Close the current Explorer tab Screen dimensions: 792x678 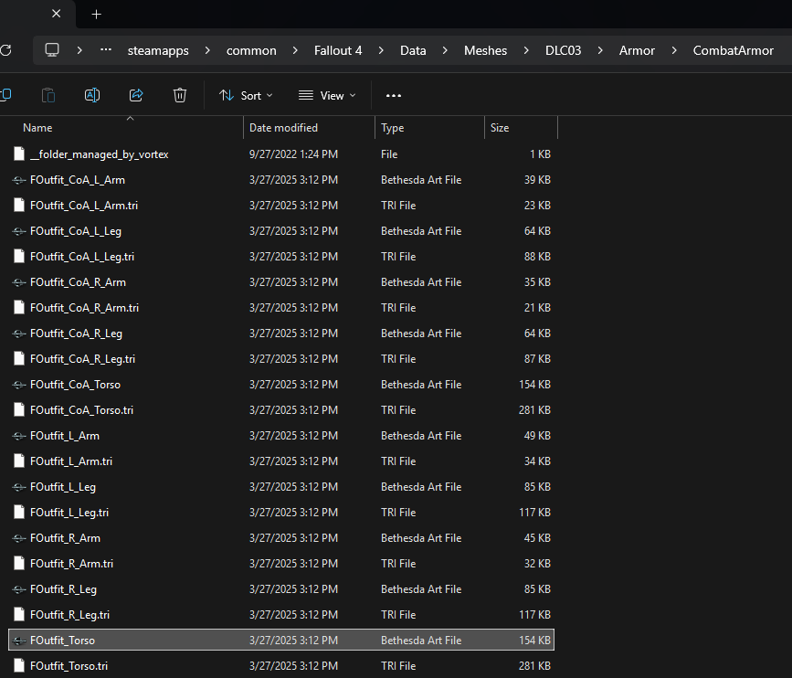coord(57,14)
